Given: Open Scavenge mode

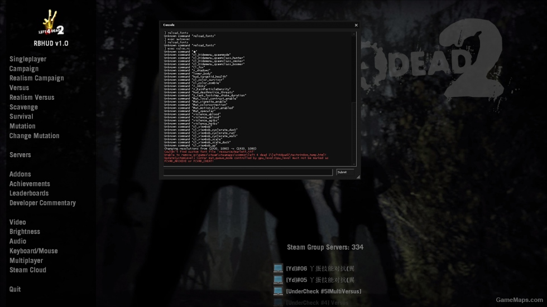Looking at the screenshot, I should 23,107.
